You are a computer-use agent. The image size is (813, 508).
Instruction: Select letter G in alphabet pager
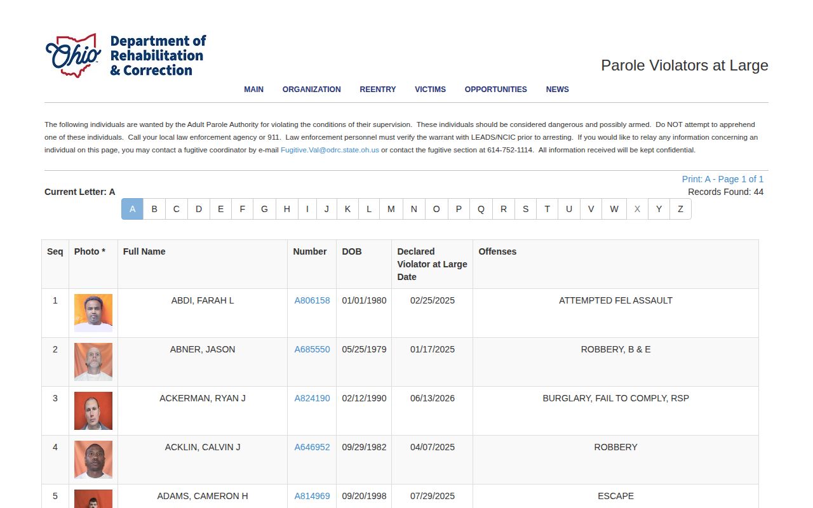(x=264, y=209)
